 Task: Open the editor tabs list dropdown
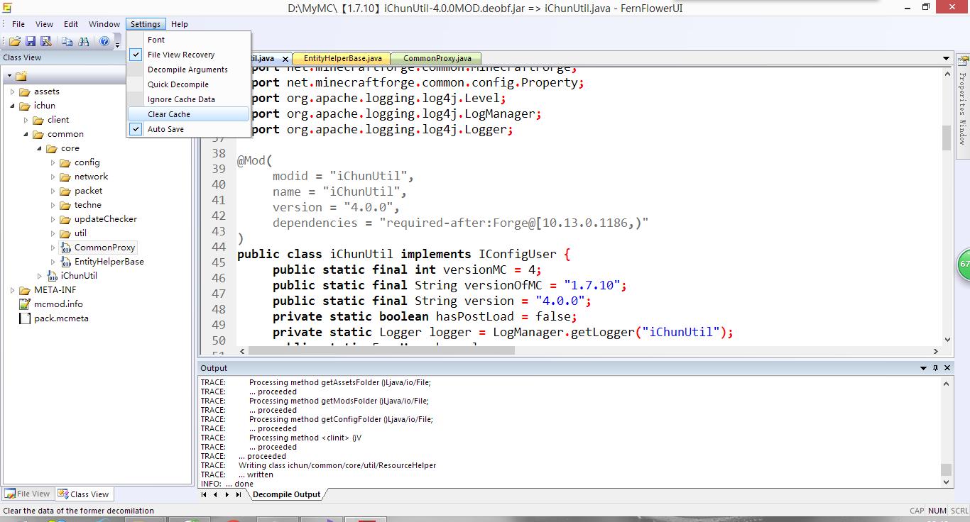[946, 58]
